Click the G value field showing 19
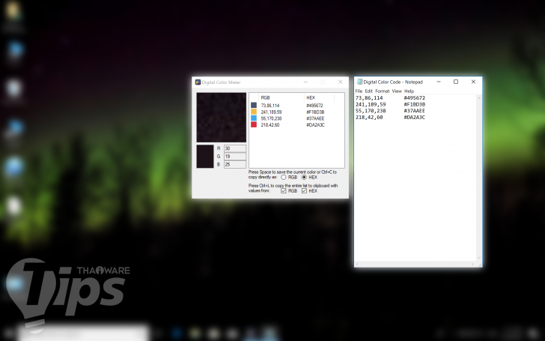Image resolution: width=545 pixels, height=341 pixels. (x=235, y=157)
